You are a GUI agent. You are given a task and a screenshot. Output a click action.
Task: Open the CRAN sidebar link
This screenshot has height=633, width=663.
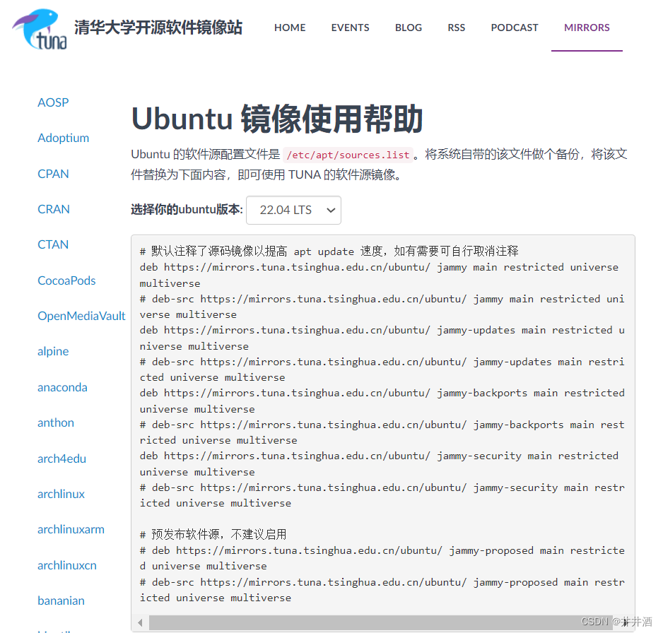click(x=53, y=209)
